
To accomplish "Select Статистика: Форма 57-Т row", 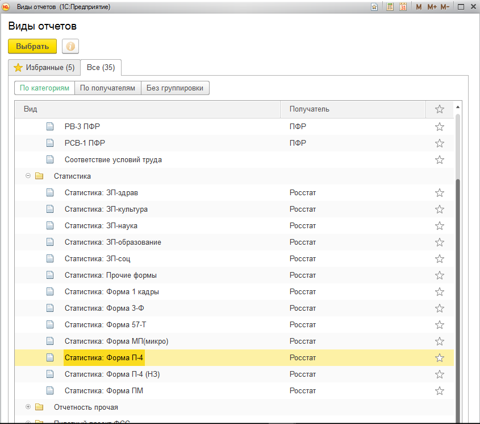I will (234, 324).
